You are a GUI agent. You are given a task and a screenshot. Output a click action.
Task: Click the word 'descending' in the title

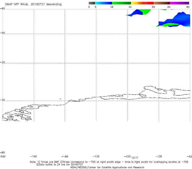point(54,4)
